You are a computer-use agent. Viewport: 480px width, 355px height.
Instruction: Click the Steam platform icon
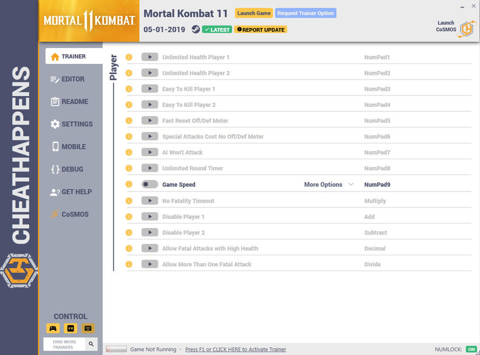point(196,29)
